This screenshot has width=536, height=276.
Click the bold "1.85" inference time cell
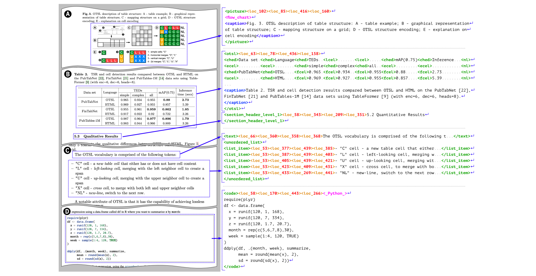(185, 109)
